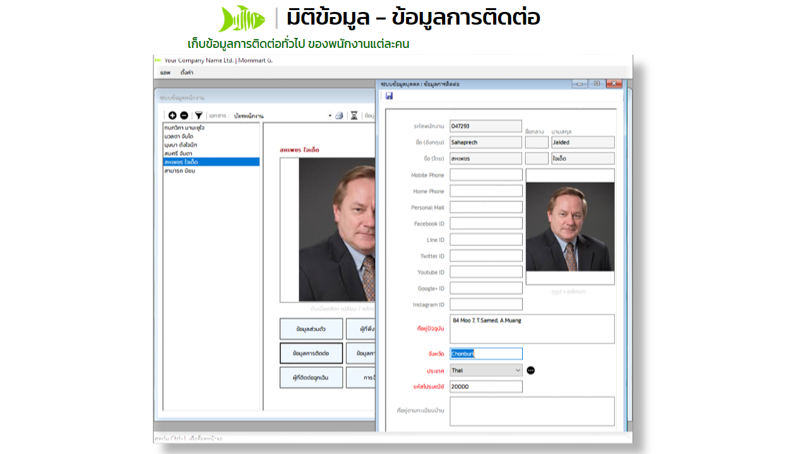This screenshot has width=808, height=454.
Task: Click the Thai middle name field
Action: coord(537,158)
